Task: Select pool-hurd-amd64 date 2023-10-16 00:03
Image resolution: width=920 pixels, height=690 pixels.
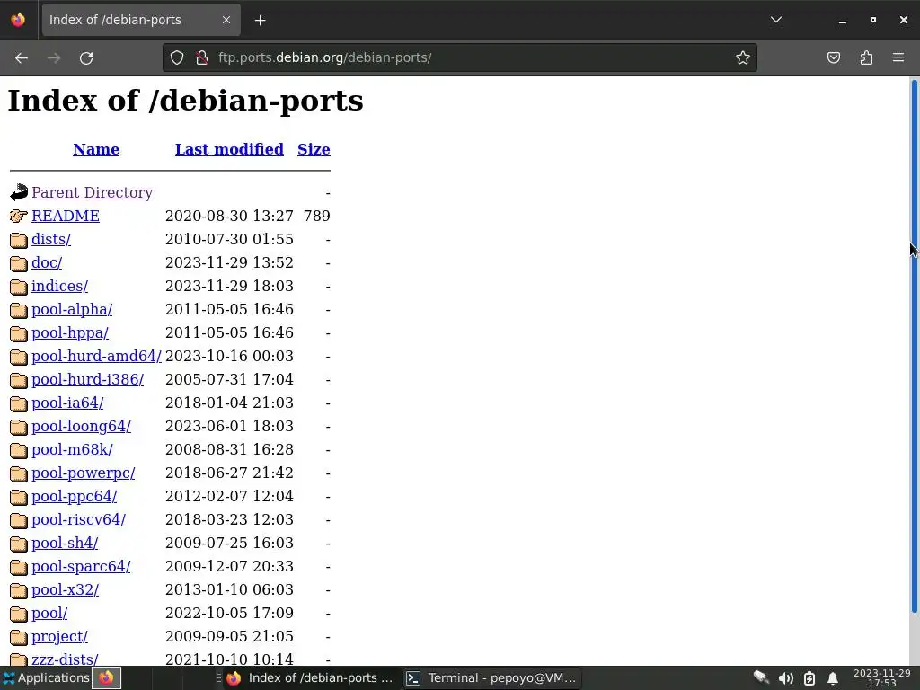Action: [229, 356]
